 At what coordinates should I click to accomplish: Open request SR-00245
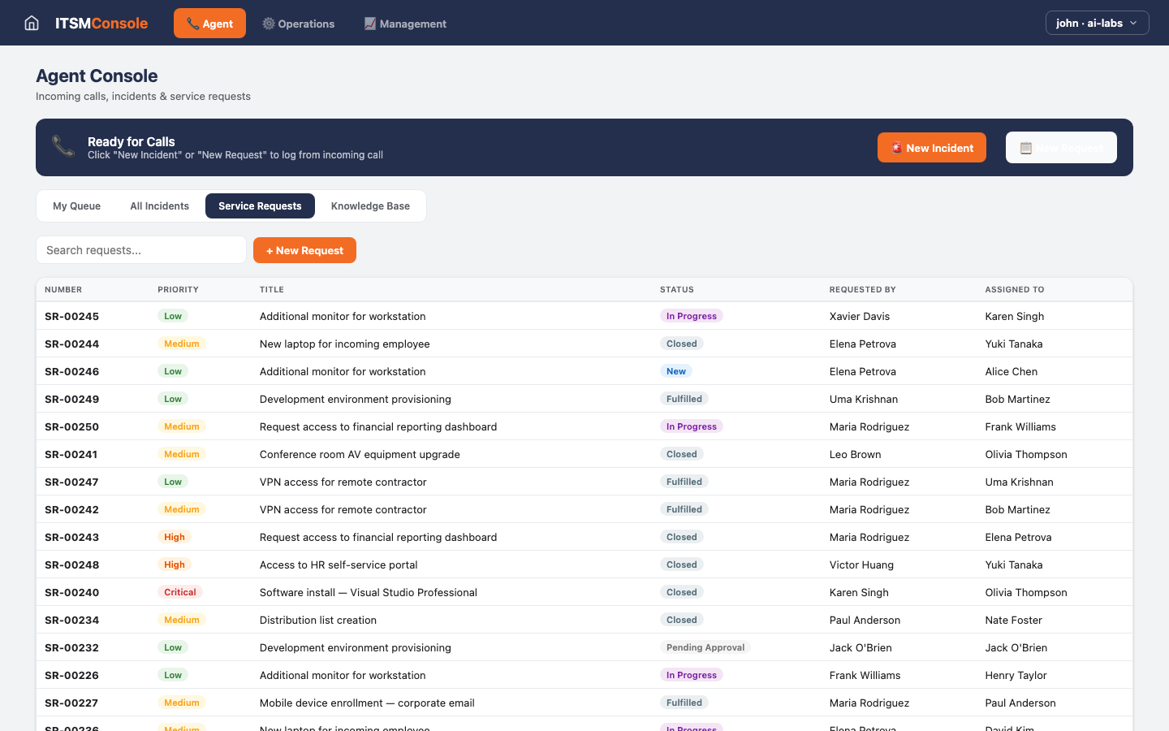(71, 316)
